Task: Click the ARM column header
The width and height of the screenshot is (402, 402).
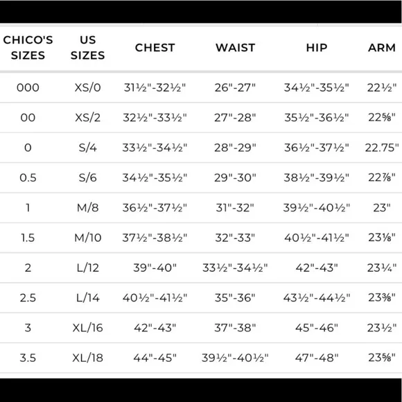Action: (x=382, y=48)
